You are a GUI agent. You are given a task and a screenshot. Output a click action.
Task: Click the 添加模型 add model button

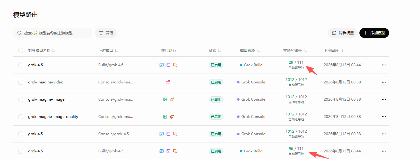pos(374,33)
